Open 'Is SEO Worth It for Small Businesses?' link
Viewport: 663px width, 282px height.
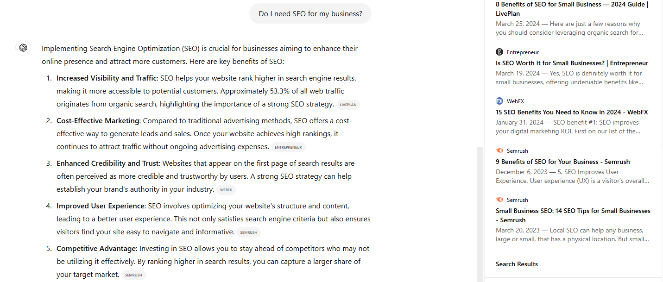point(572,63)
